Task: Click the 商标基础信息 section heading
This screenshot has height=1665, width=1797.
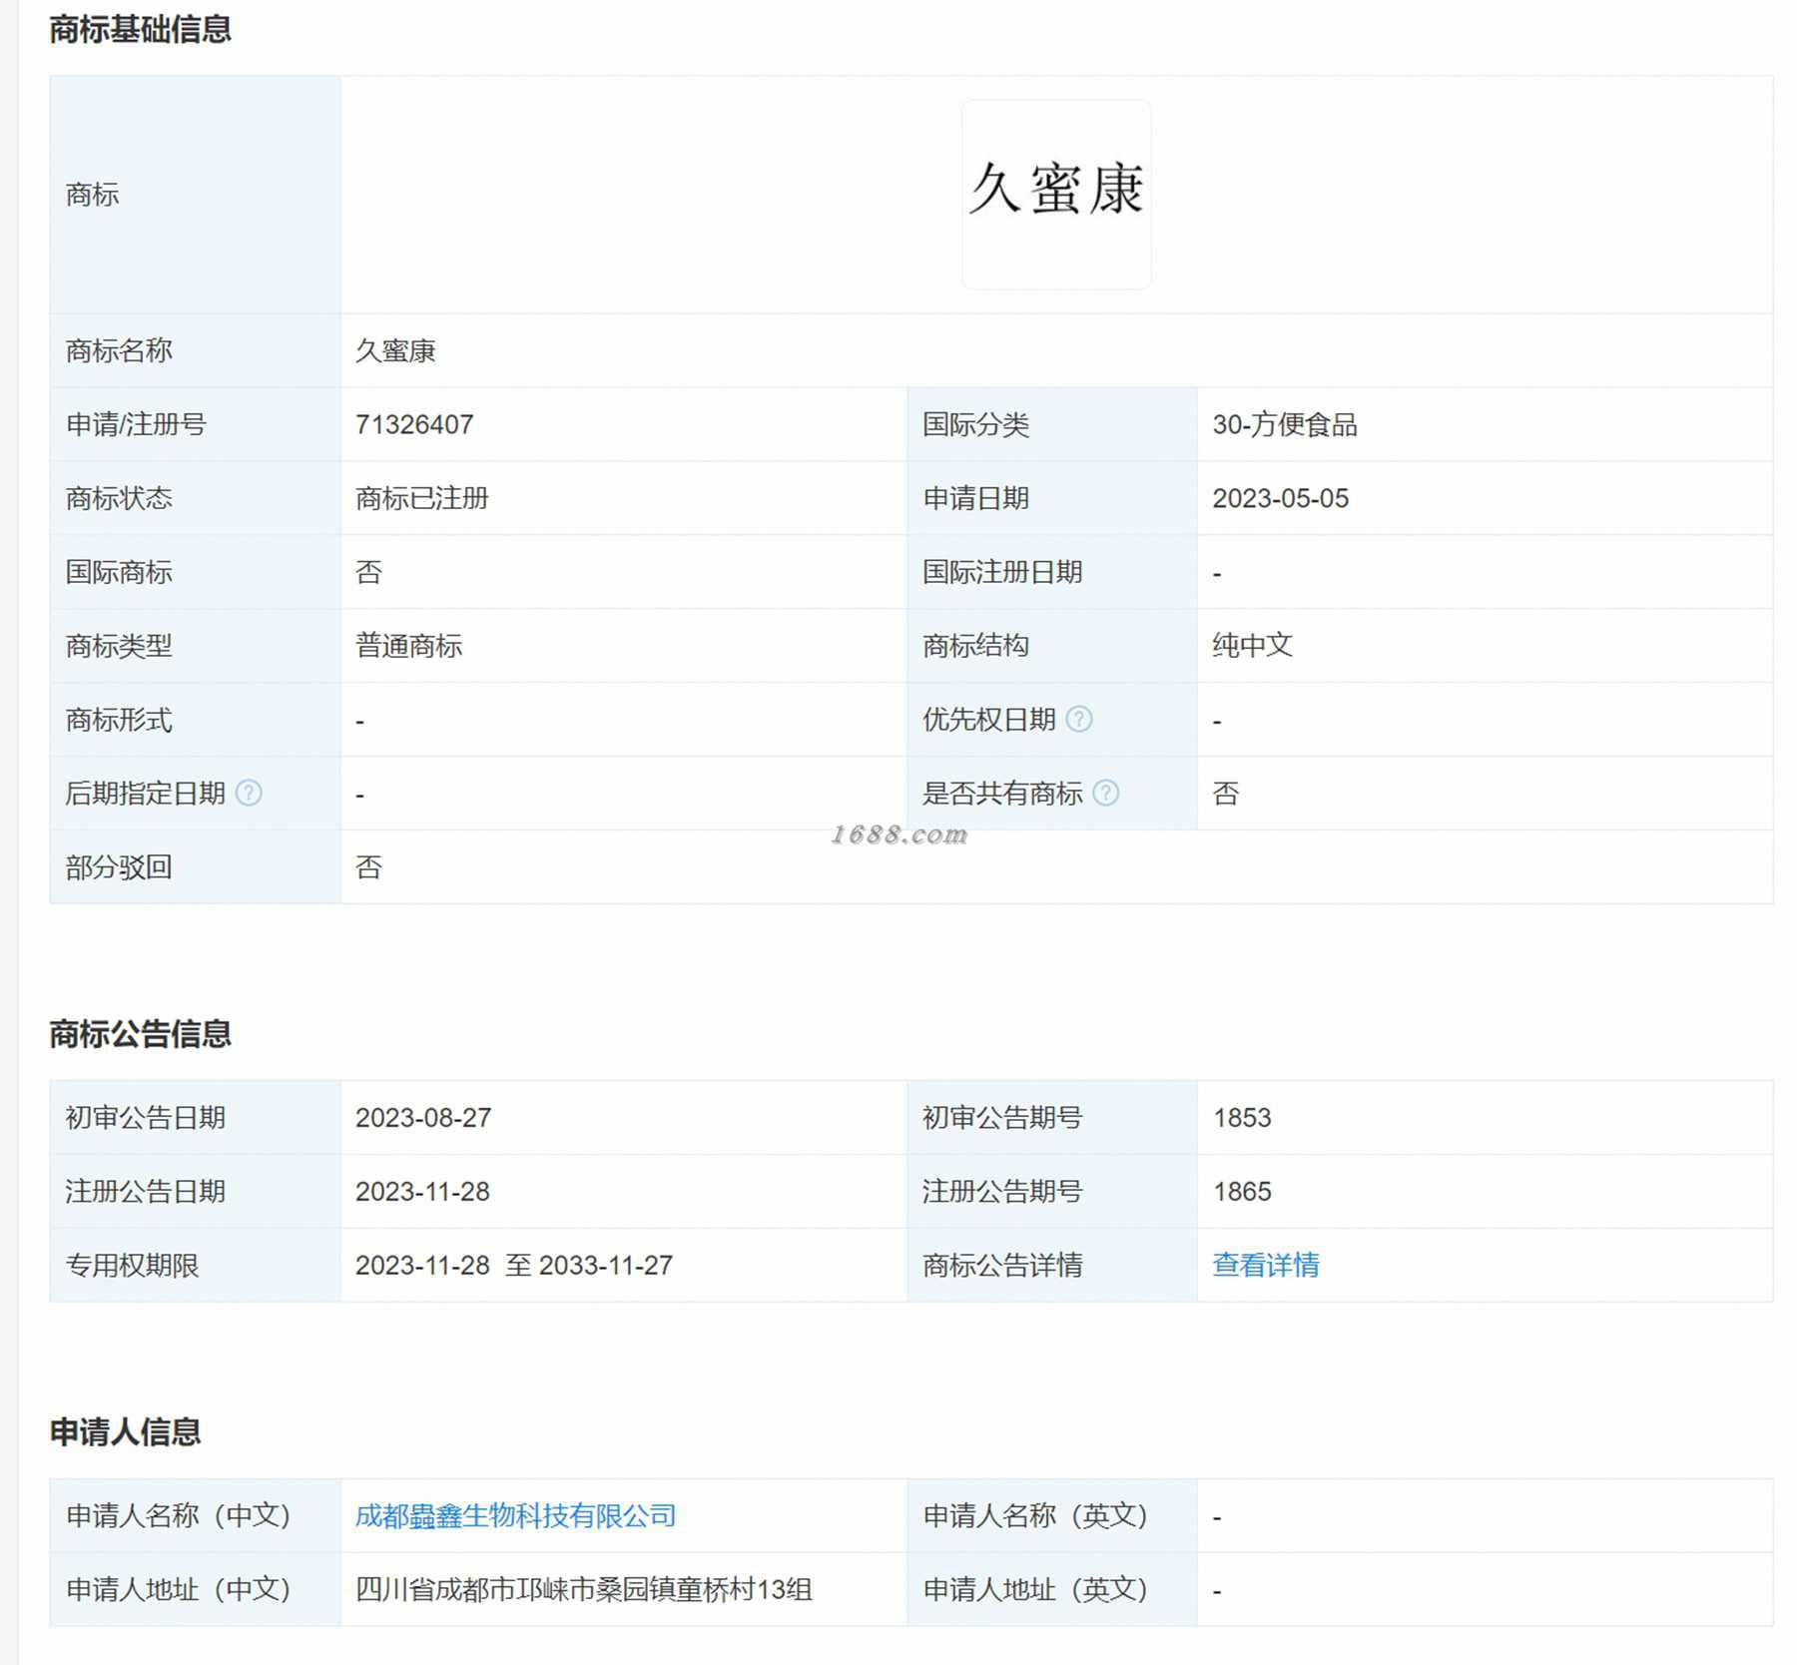Action: (x=141, y=30)
